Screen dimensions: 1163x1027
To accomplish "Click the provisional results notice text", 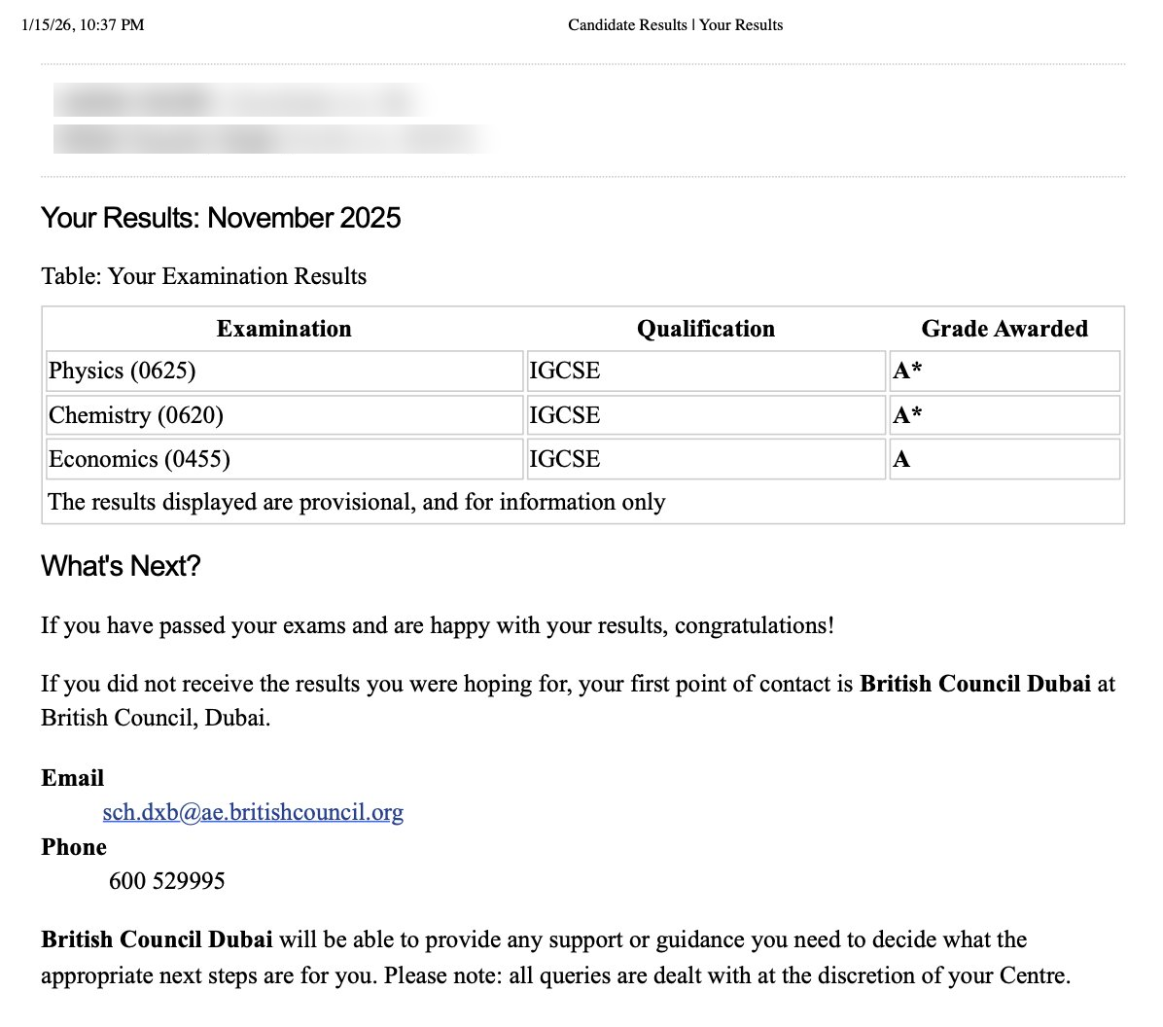I will 357,502.
